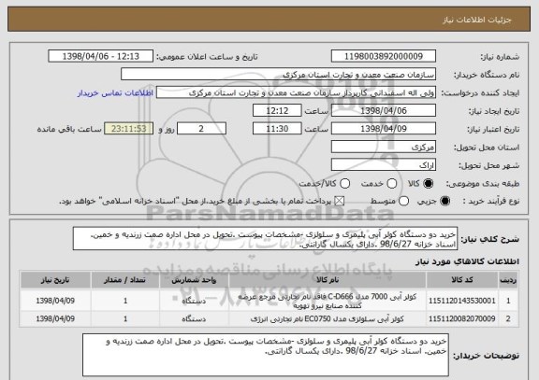Click the واحد شمارش column header
Screen dimensions: 539x380
click(x=194, y=280)
